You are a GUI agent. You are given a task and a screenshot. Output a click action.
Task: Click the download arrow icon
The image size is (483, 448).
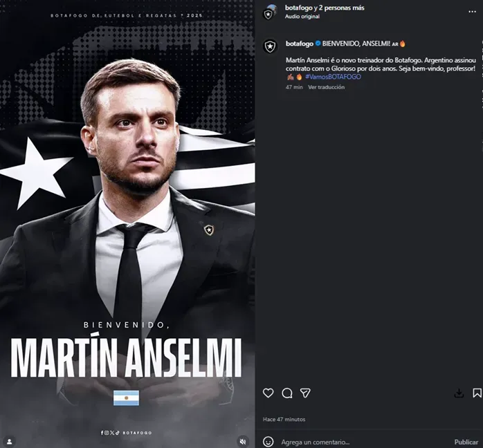458,393
